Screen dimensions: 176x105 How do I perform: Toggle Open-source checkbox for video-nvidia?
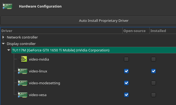point(126,59)
